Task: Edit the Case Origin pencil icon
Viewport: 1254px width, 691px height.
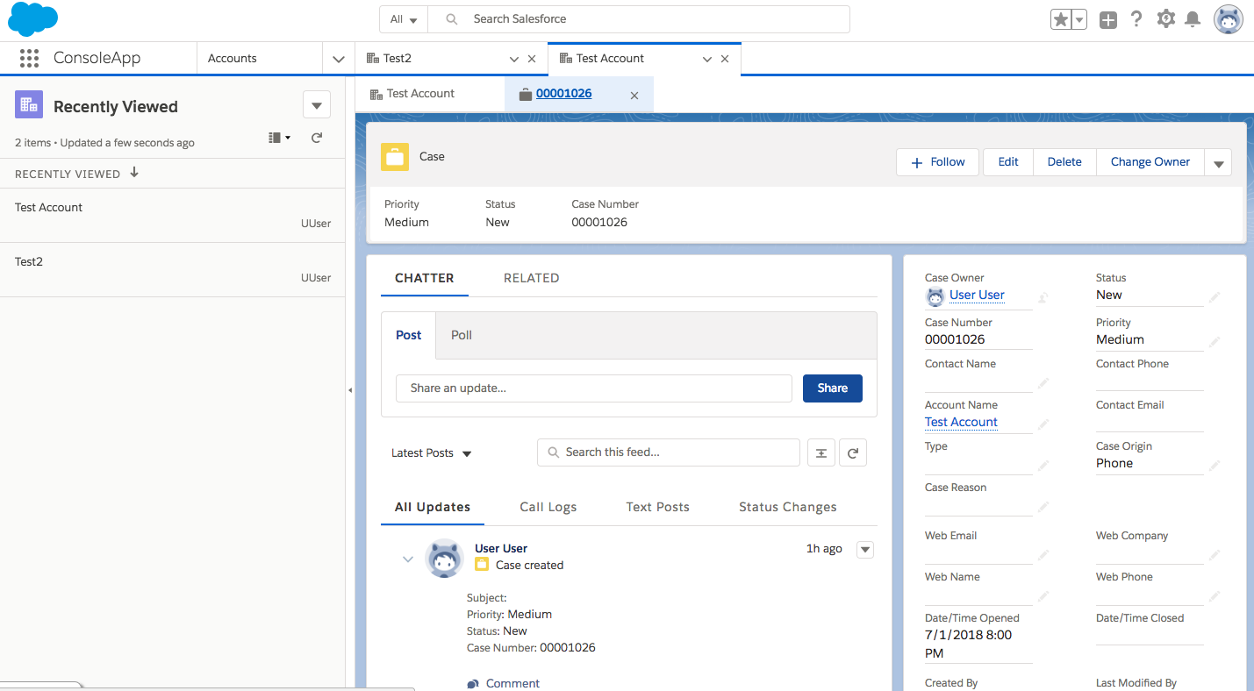Action: [1215, 466]
